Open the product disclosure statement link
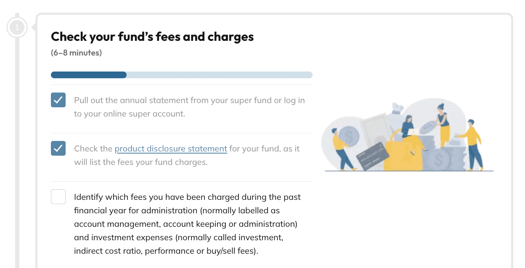The width and height of the screenshot is (525, 268). (171, 149)
